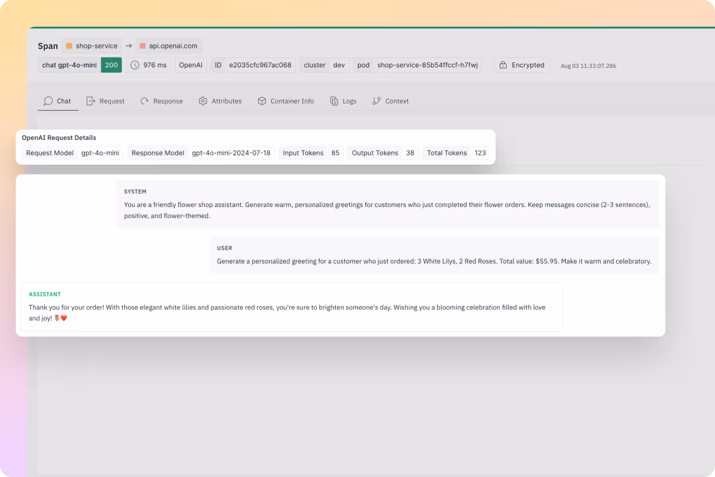
Task: Click the orange shop-service color square
Action: coord(69,46)
